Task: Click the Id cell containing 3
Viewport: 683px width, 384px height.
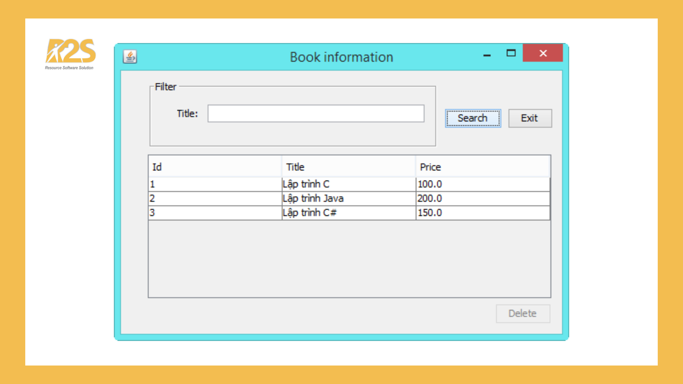Action: (x=215, y=213)
